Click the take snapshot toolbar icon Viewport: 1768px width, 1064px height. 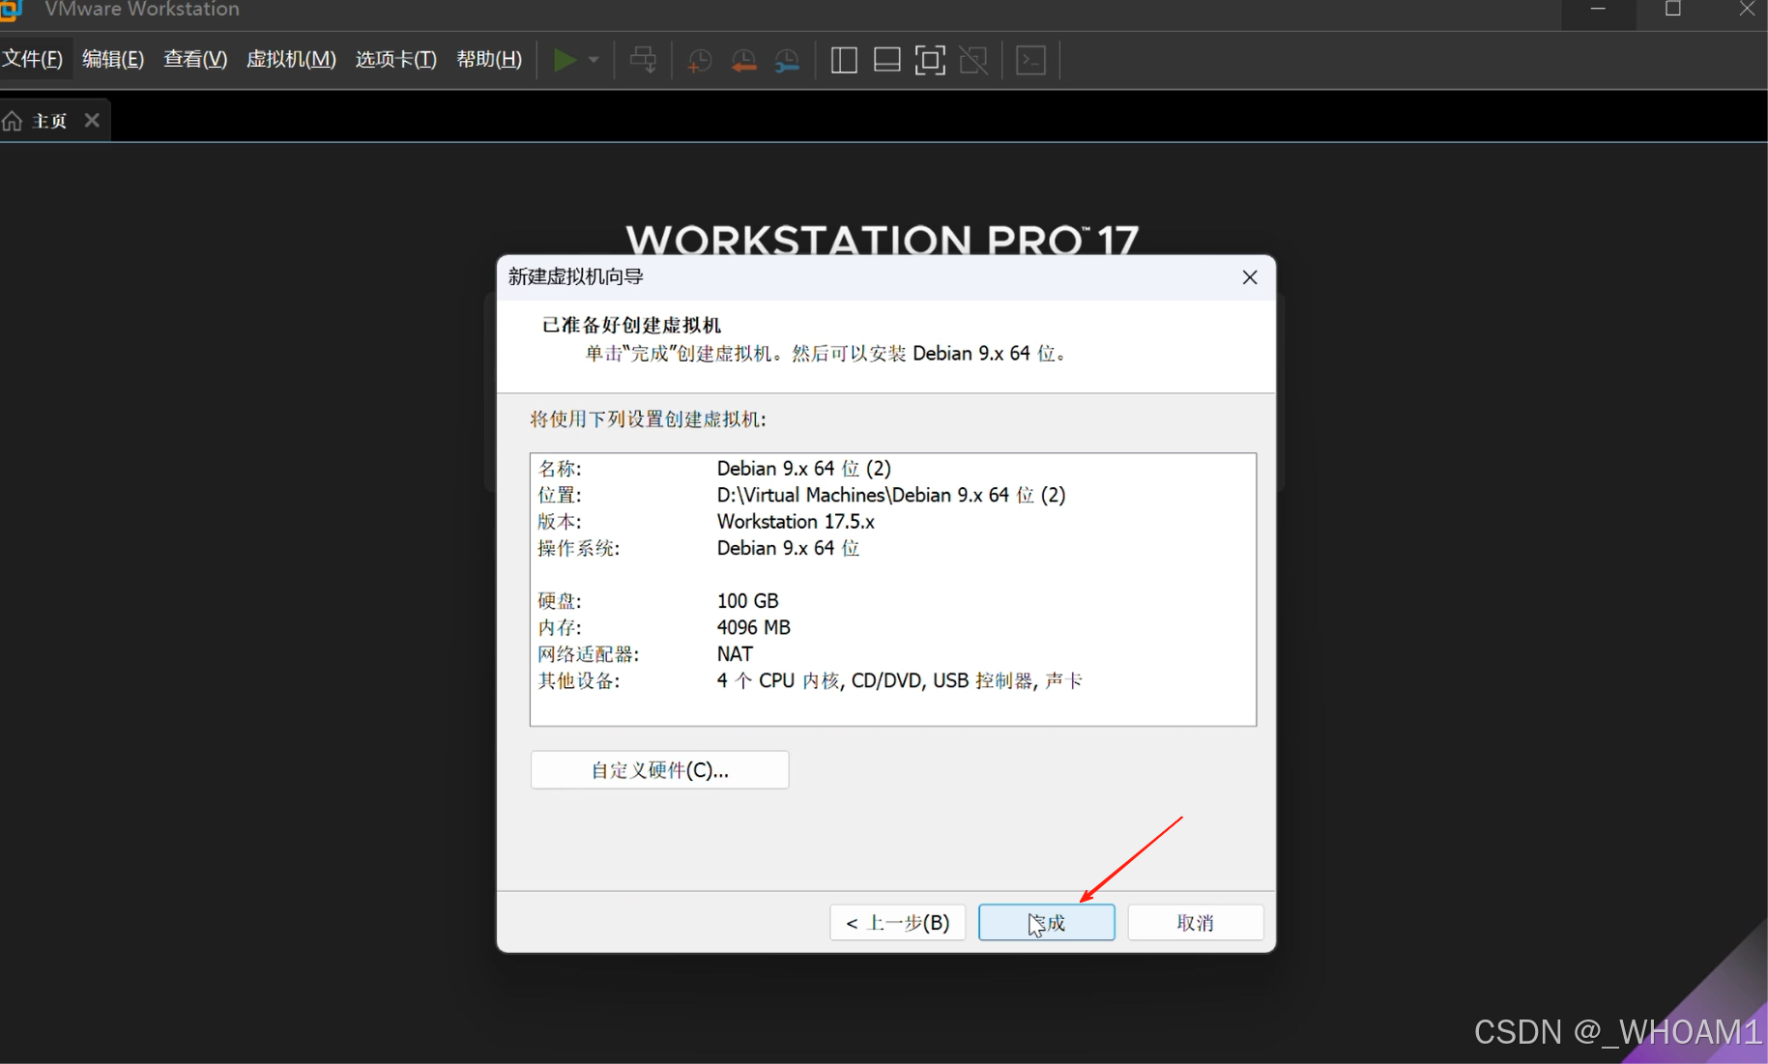tap(699, 60)
